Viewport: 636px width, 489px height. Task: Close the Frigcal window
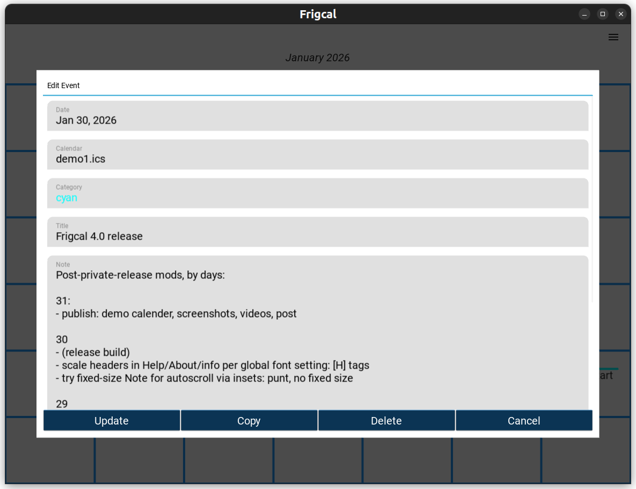[x=621, y=14]
